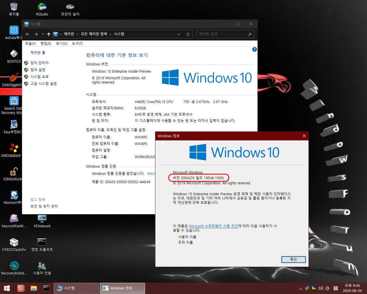The height and width of the screenshot is (294, 367).
Task: Open 제어판 홈 link
Action: (x=38, y=53)
